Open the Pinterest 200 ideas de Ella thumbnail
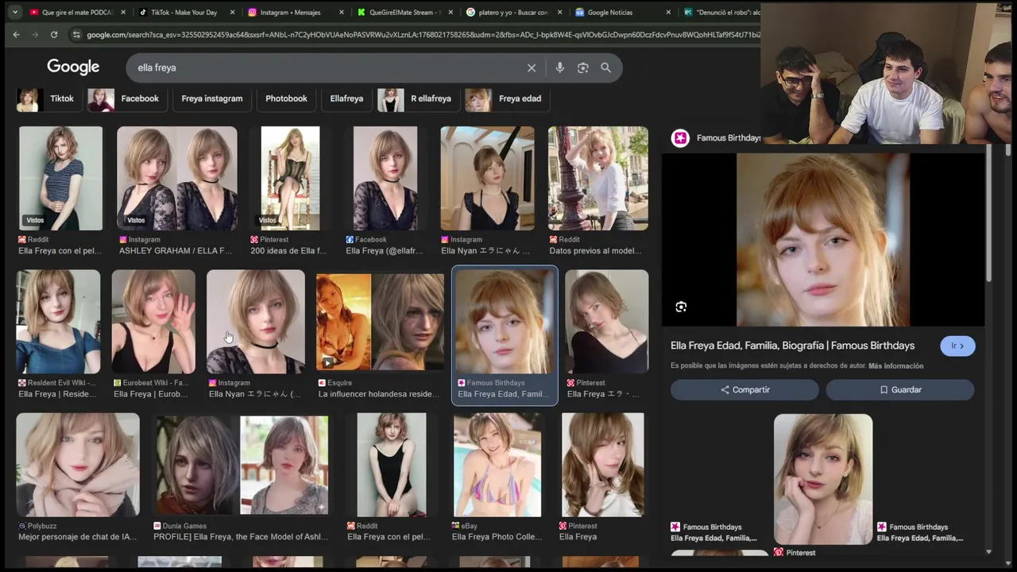This screenshot has height=572, width=1017. pos(290,178)
